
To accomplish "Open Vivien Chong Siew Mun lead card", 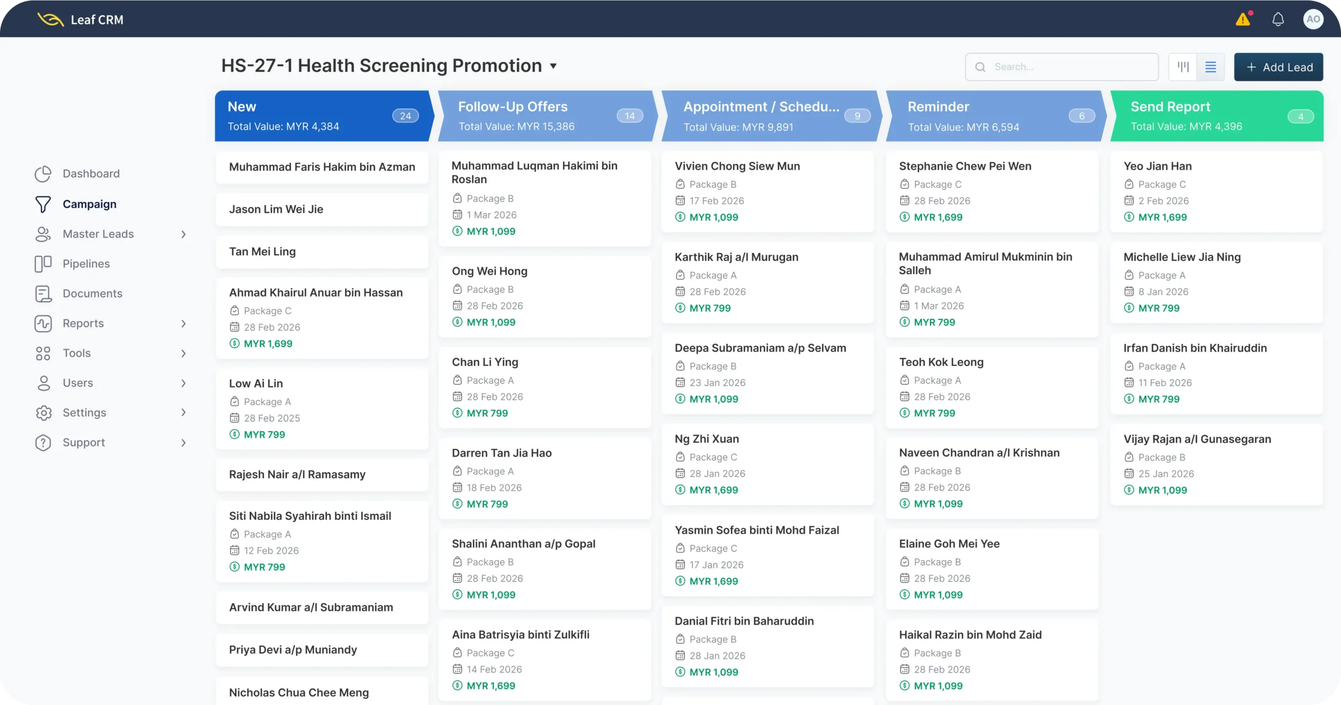I will pos(767,192).
